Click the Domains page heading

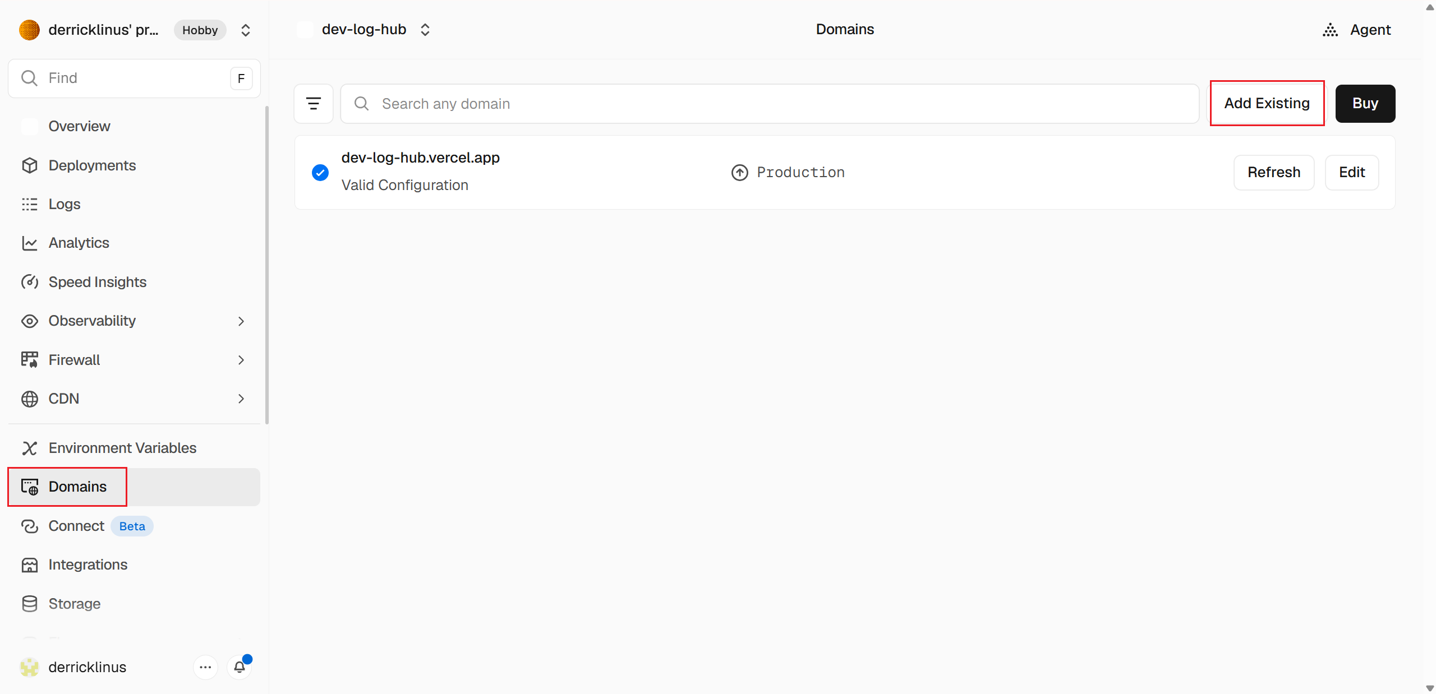coord(845,29)
